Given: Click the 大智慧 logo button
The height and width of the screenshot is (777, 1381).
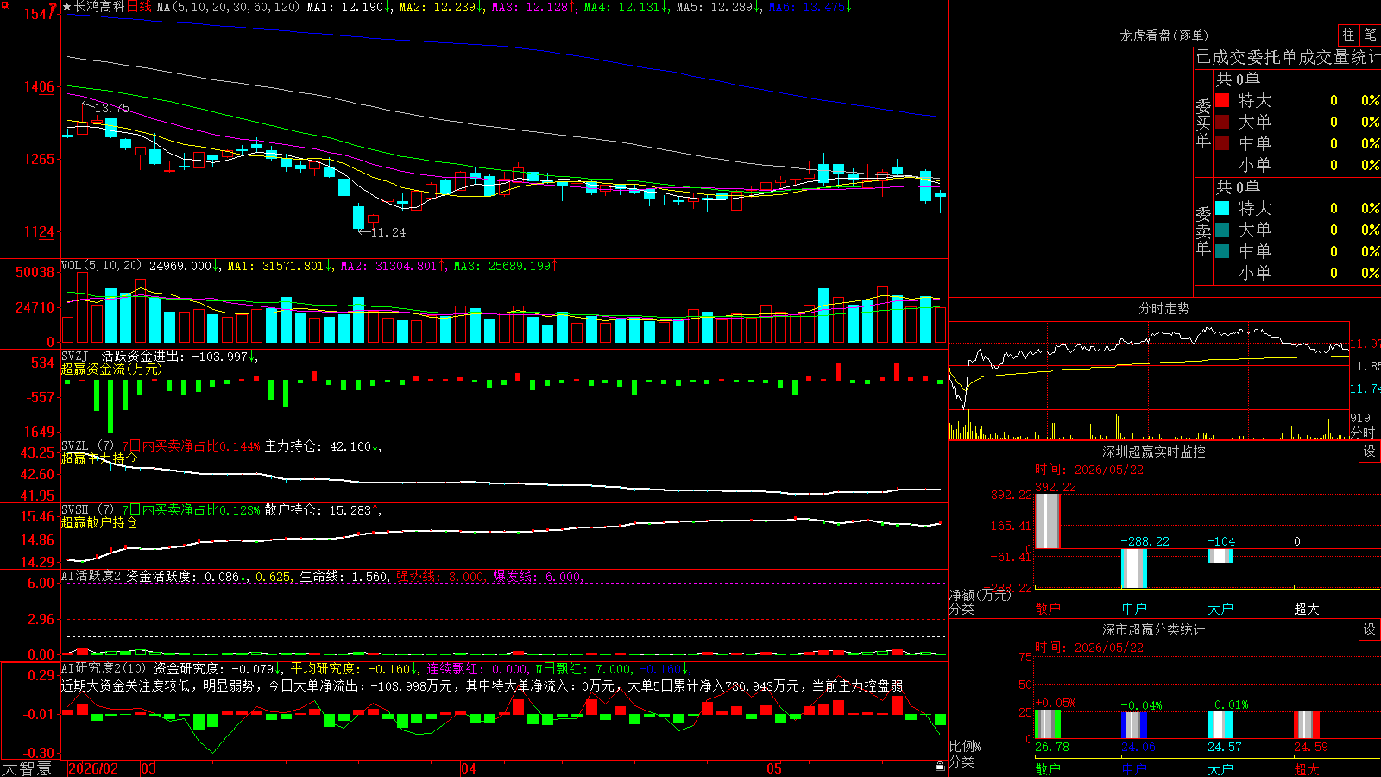Looking at the screenshot, I should point(27,768).
